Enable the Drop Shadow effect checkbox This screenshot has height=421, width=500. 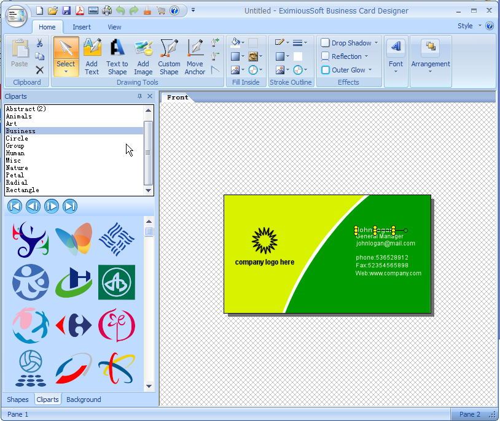click(x=325, y=43)
